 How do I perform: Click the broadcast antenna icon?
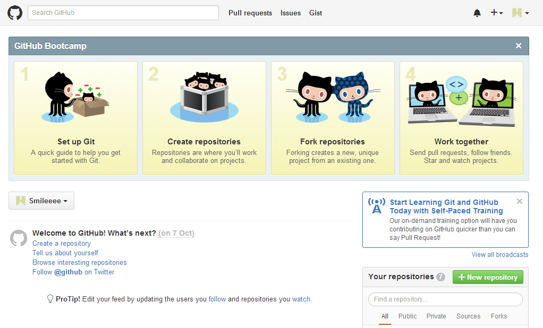coord(377,205)
